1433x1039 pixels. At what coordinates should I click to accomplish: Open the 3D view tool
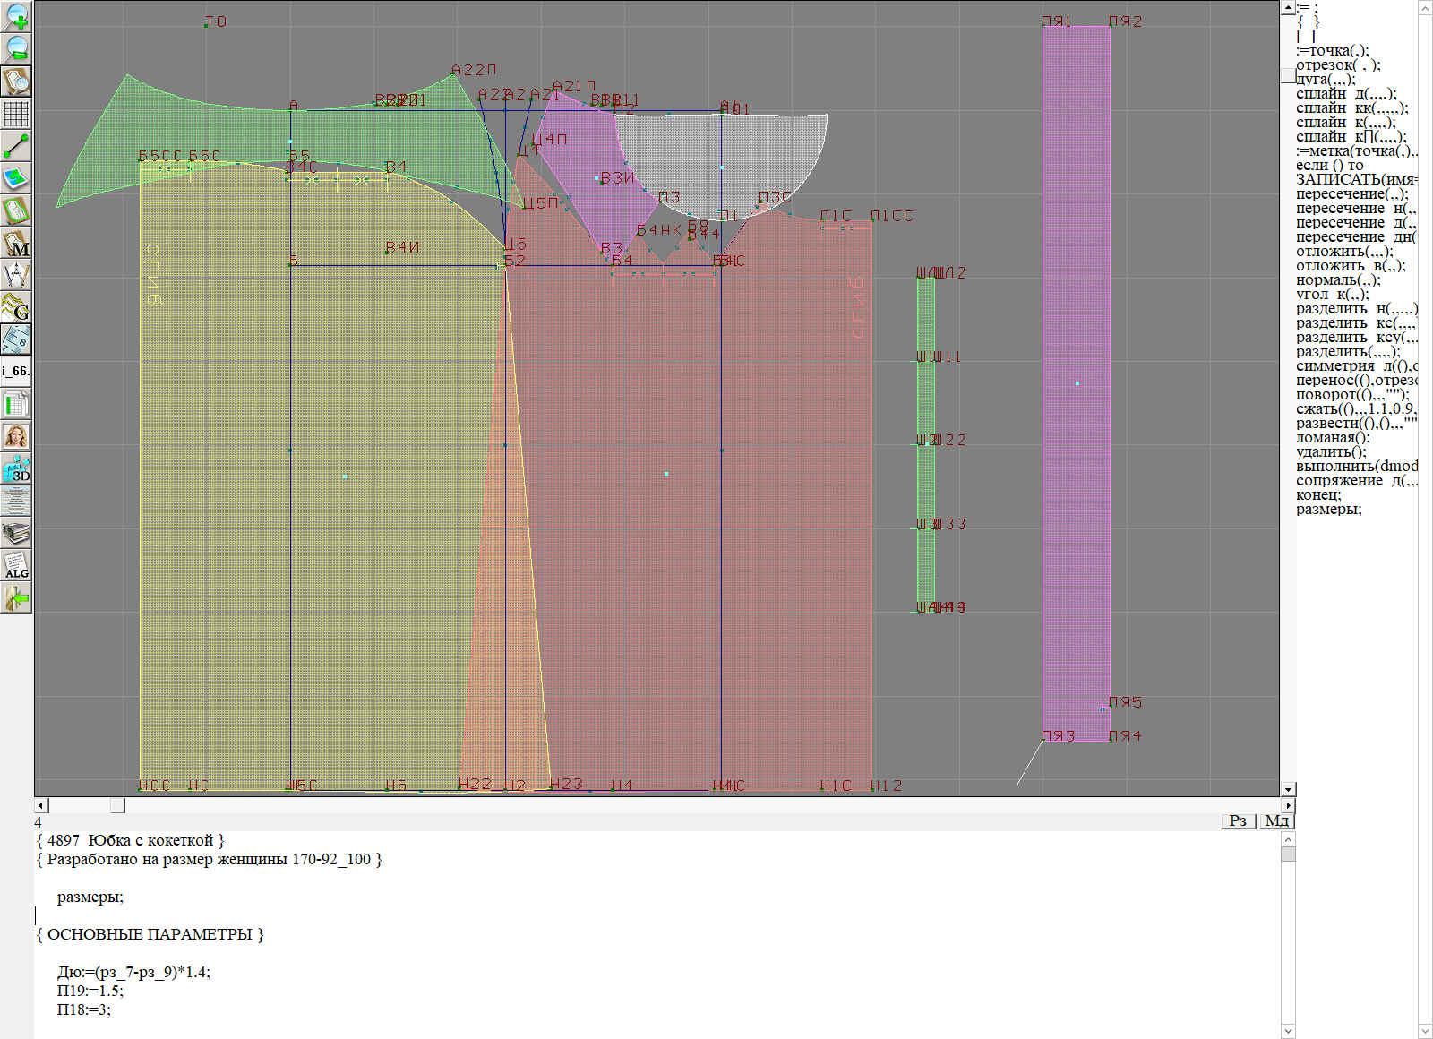[16, 468]
